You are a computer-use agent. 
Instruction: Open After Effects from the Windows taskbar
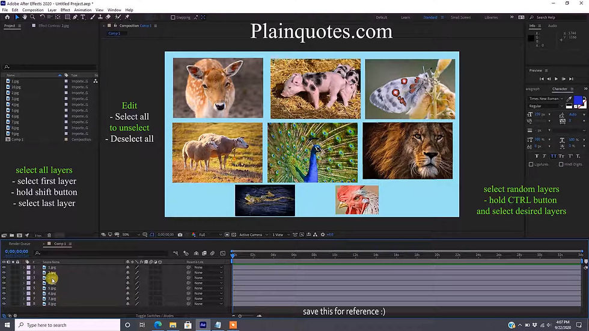[x=203, y=325]
